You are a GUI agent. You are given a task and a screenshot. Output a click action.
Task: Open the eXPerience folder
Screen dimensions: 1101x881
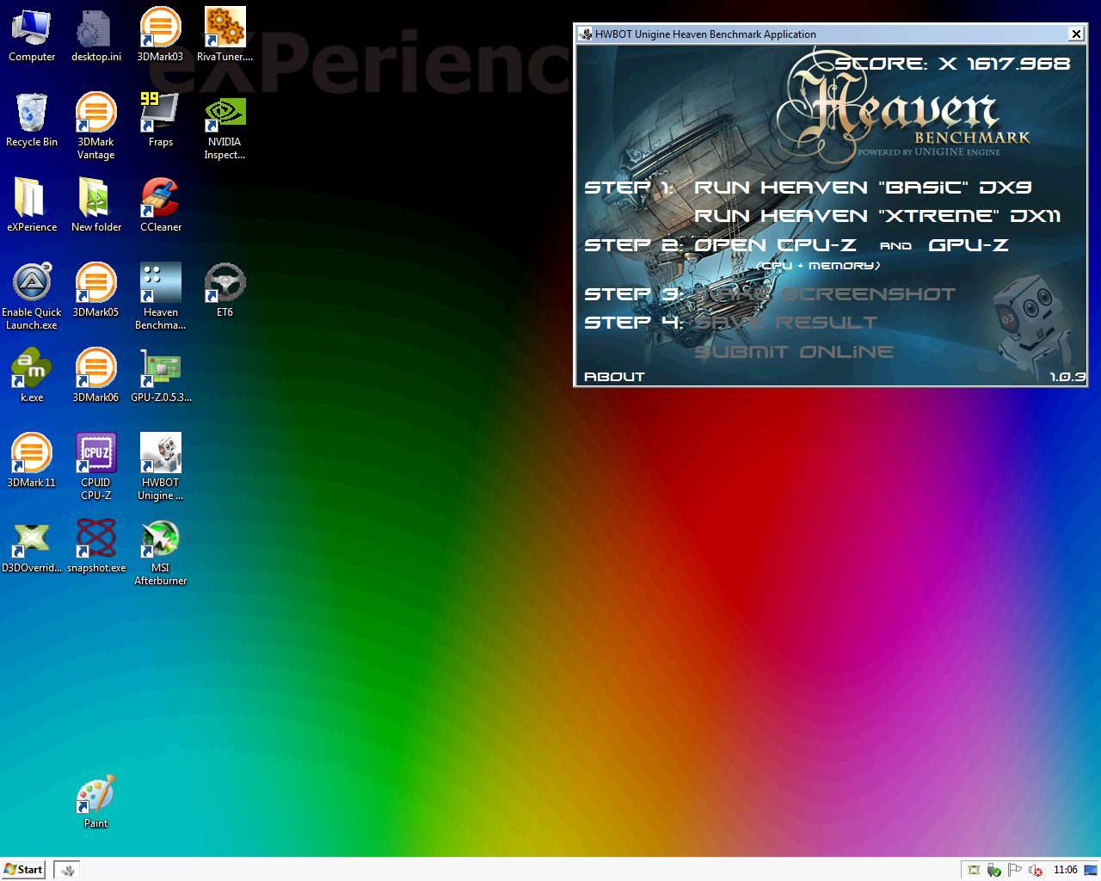[x=32, y=206]
